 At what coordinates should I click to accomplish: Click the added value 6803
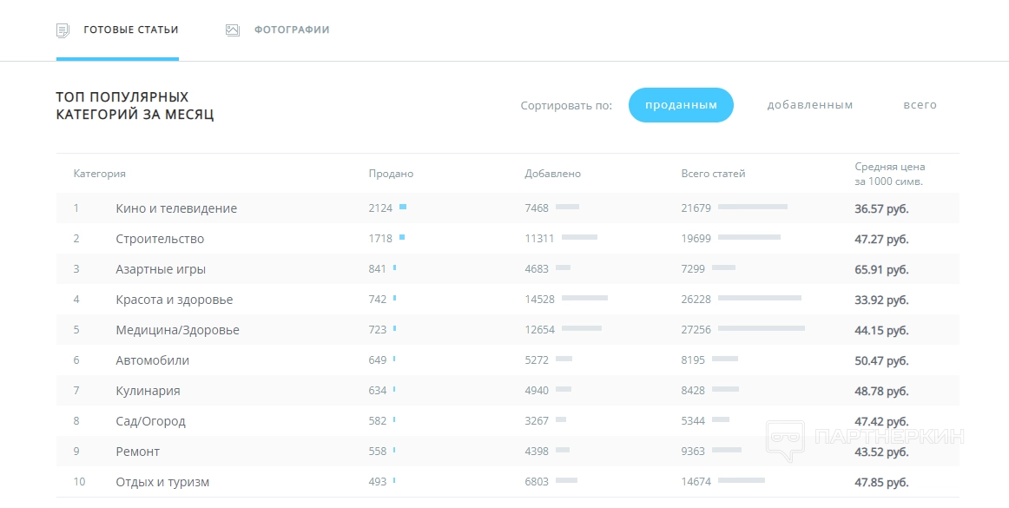(x=537, y=482)
